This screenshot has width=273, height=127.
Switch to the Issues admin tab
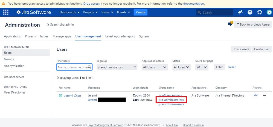click(44, 36)
